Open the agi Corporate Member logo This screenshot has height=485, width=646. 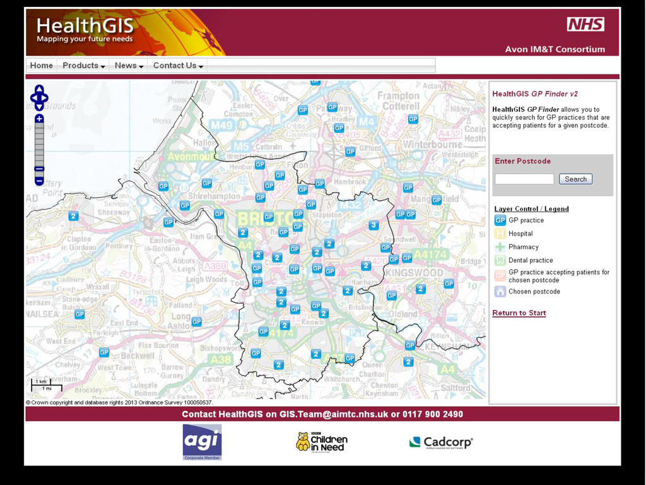point(202,442)
